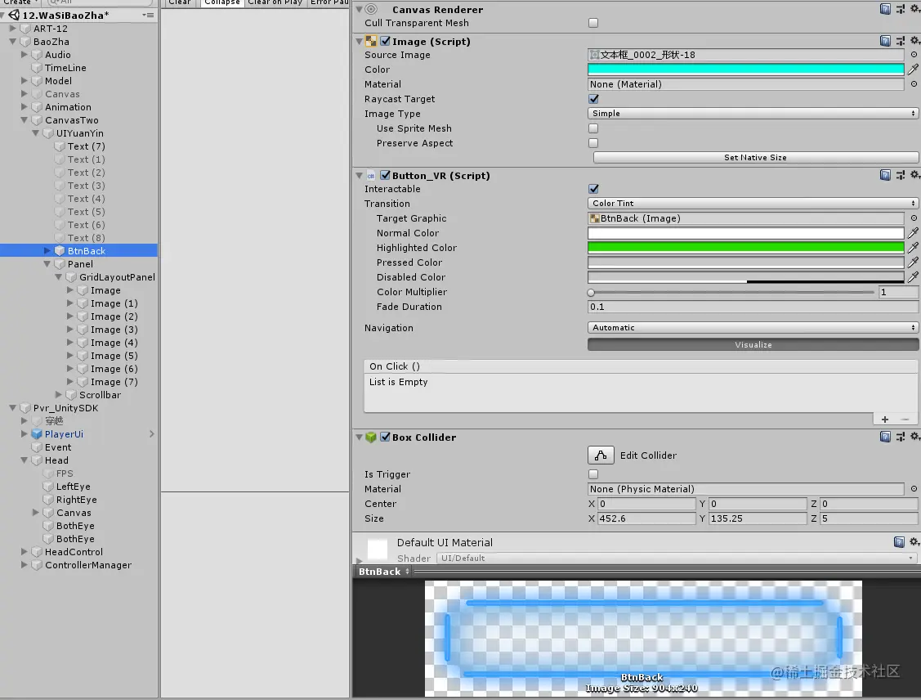Screen dimensions: 921x700
Task: Collapse the Box Collider component foldout
Action: point(359,437)
